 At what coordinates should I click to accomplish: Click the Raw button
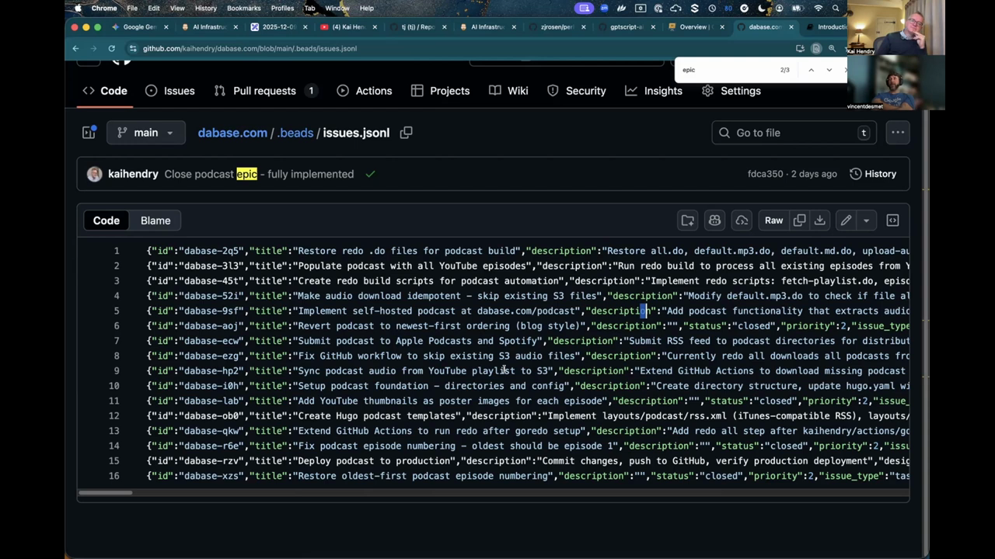773,220
